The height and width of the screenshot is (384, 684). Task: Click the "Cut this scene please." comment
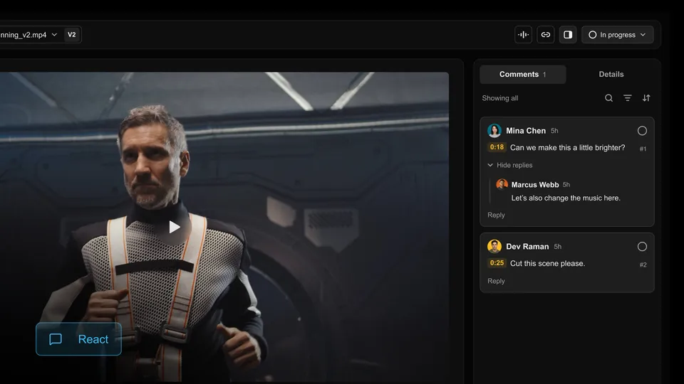(x=547, y=263)
